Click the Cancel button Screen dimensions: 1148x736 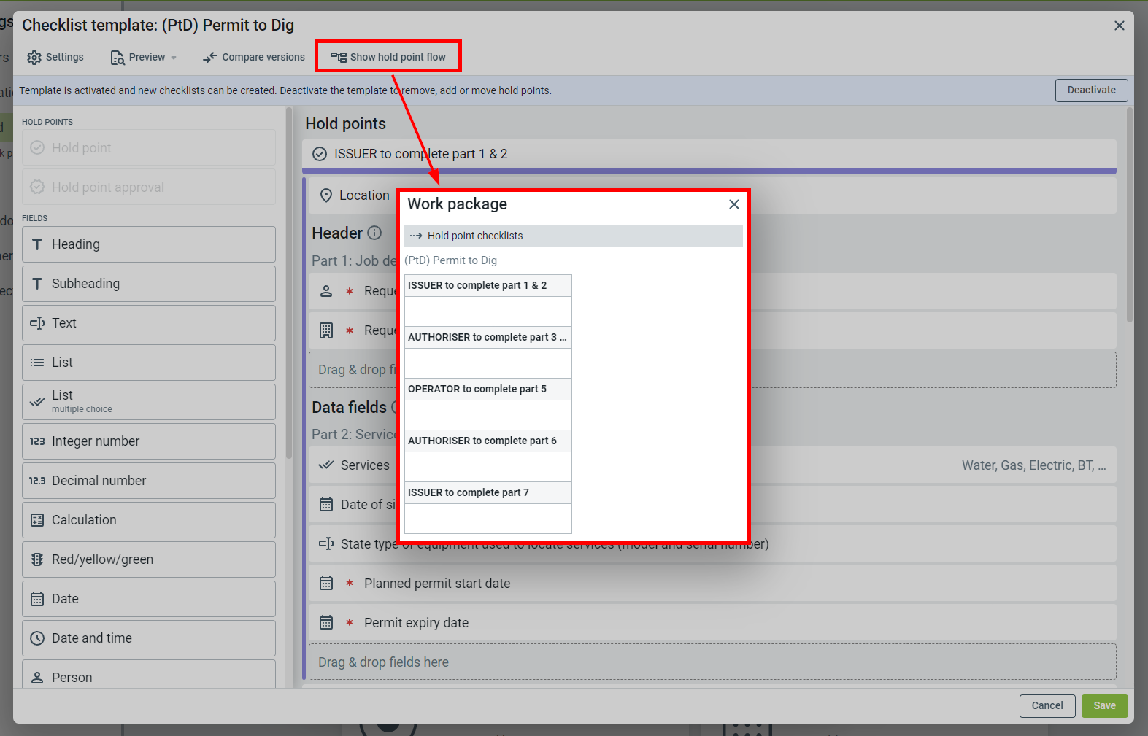pos(1047,705)
